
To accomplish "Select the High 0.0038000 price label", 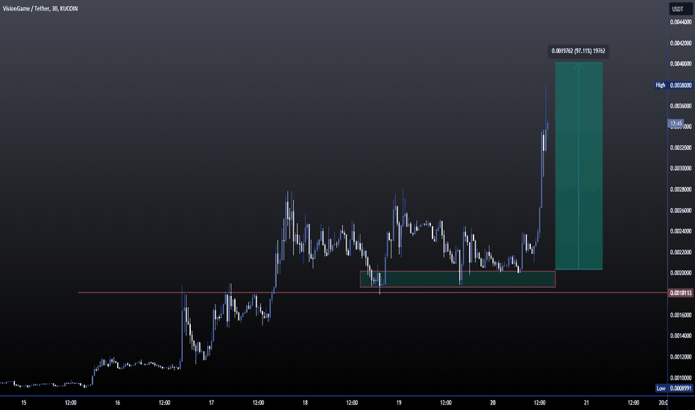I will (673, 85).
